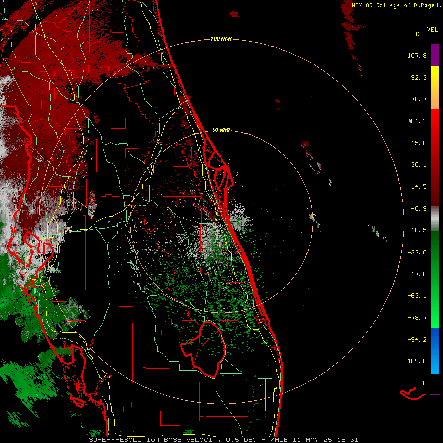Select the -63.1 scale label
The height and width of the screenshot is (443, 443).
[x=417, y=296]
